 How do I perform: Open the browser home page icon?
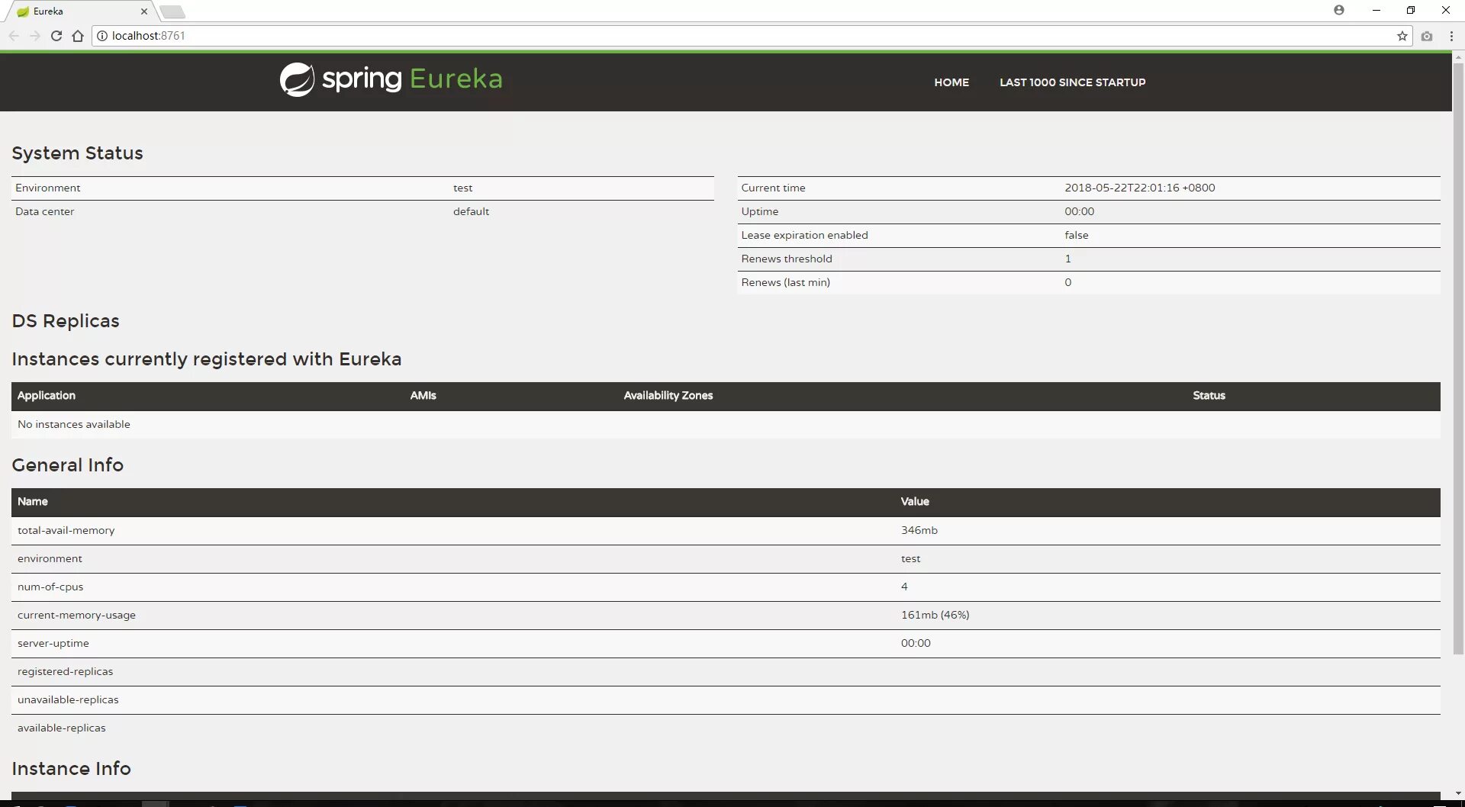point(78,36)
